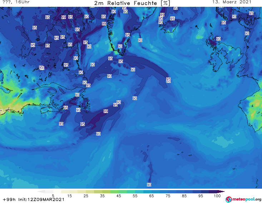Click the '90' contour label at map bottom edge
The height and width of the screenshot is (203, 262).
pyautogui.click(x=149, y=185)
